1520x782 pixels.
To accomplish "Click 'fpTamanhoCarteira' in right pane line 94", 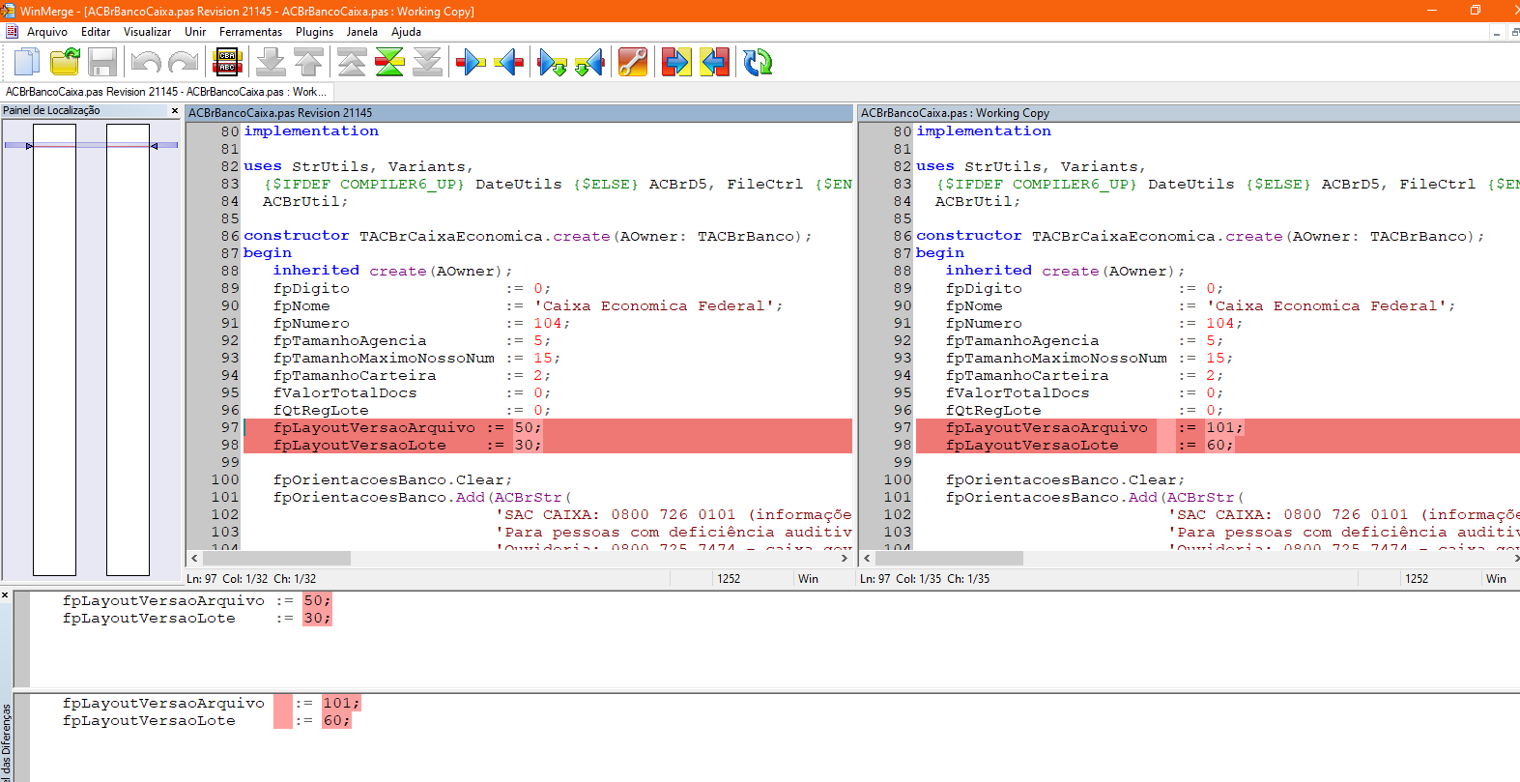I will tap(1027, 376).
